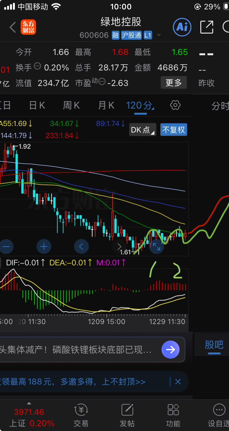This screenshot has width=229, height=431.
Task: Tap the 换手 info circle icon
Action: click(37, 67)
